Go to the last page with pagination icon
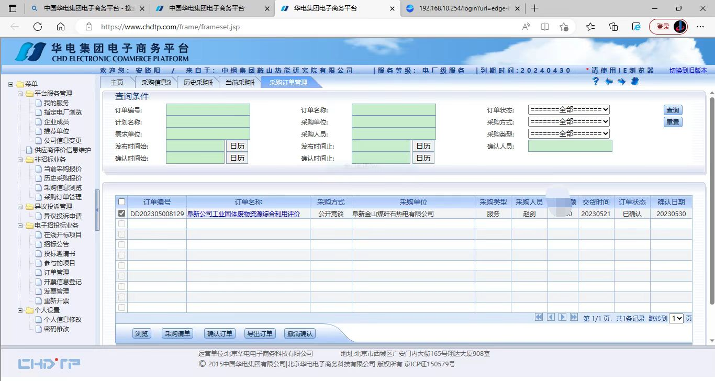 coord(574,317)
